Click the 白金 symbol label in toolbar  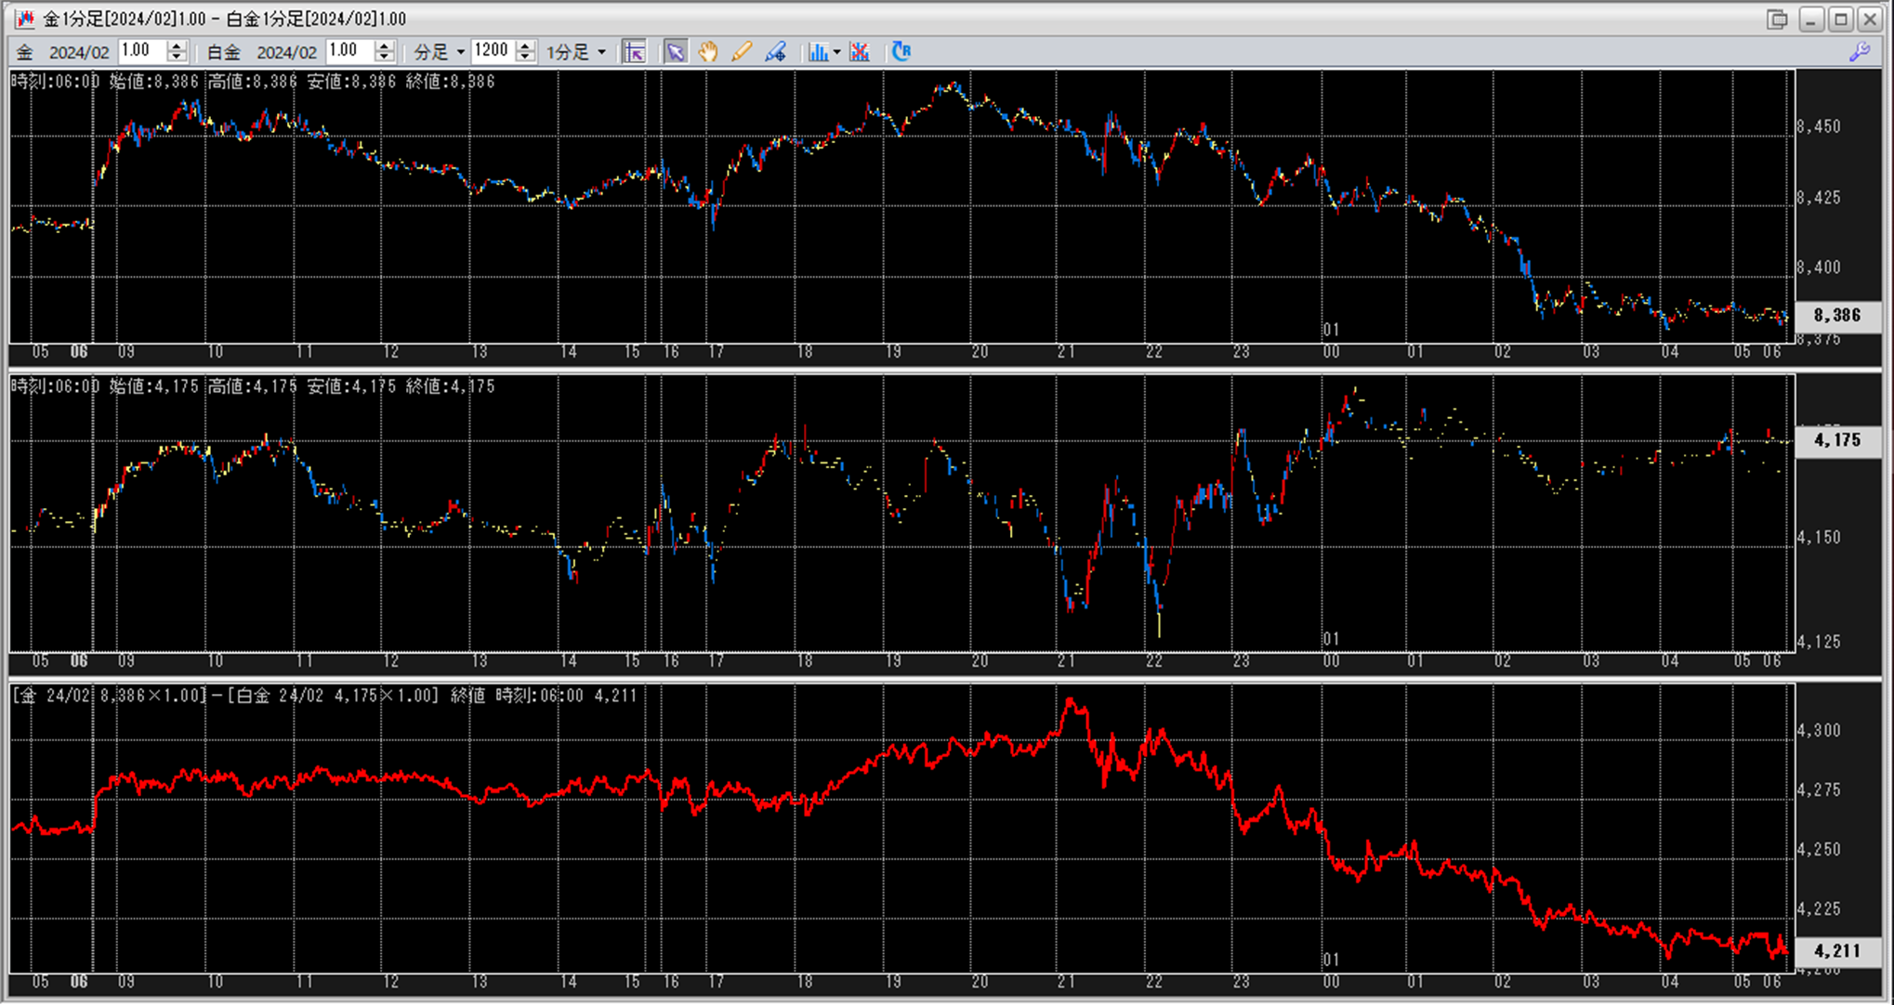click(223, 53)
